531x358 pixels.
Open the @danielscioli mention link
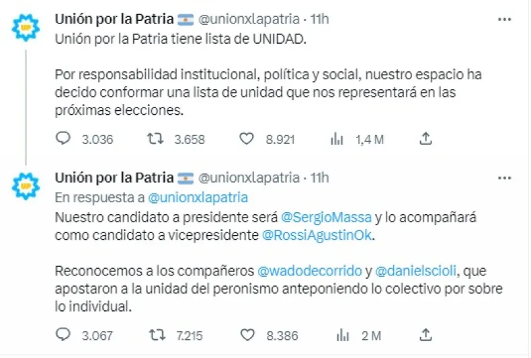click(413, 271)
